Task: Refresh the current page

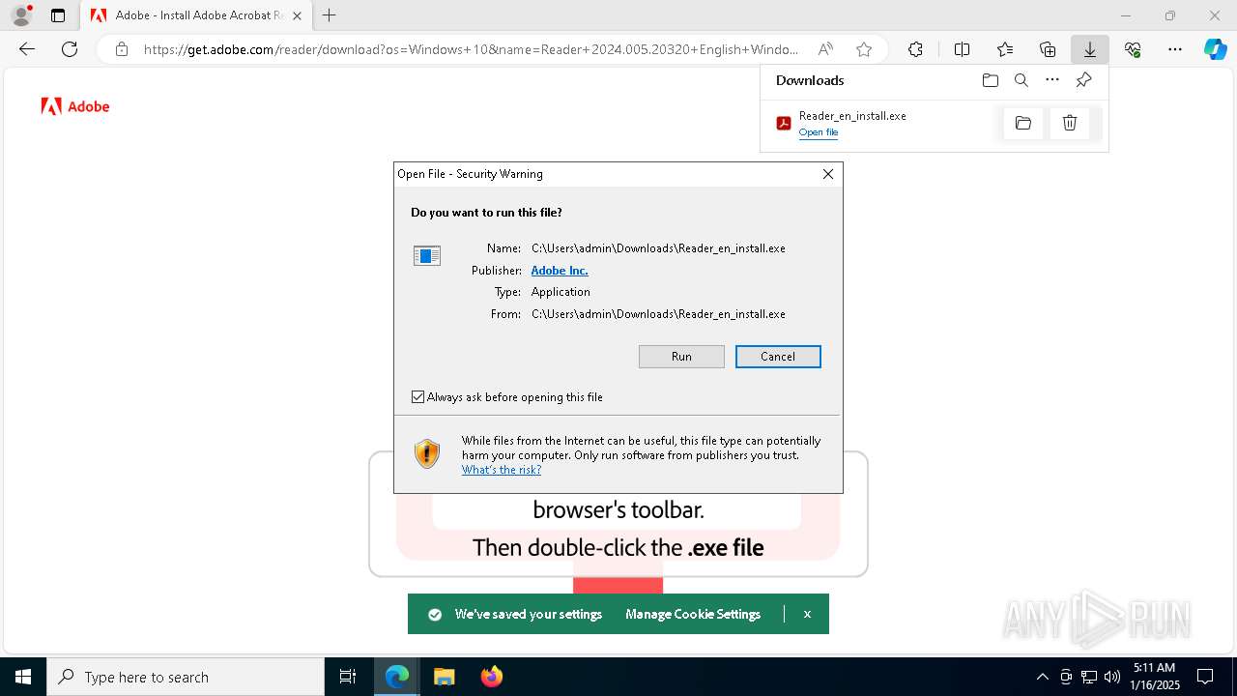Action: pyautogui.click(x=70, y=49)
